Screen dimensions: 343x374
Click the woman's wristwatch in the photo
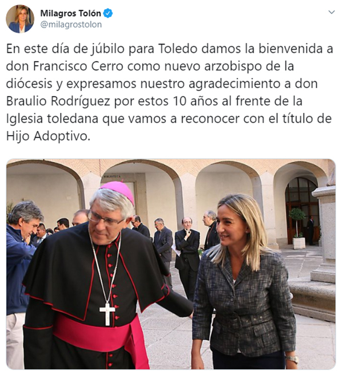292,359
